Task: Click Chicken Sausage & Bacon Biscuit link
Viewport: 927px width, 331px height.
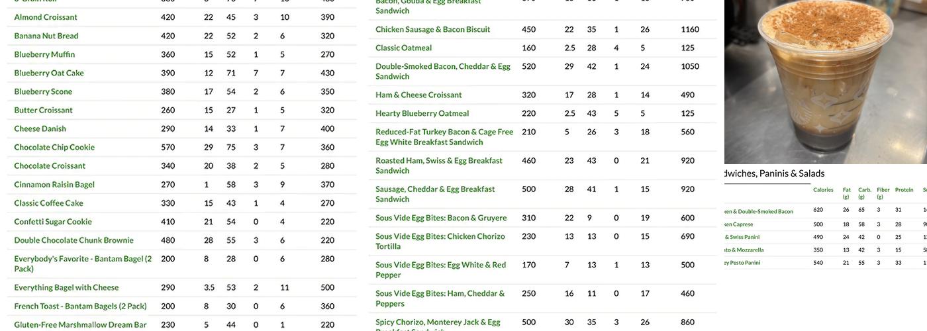Action: coord(432,29)
